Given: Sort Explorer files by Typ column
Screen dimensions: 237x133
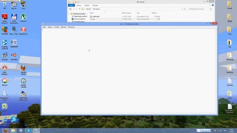Looking at the screenshot, I should [x=138, y=13].
